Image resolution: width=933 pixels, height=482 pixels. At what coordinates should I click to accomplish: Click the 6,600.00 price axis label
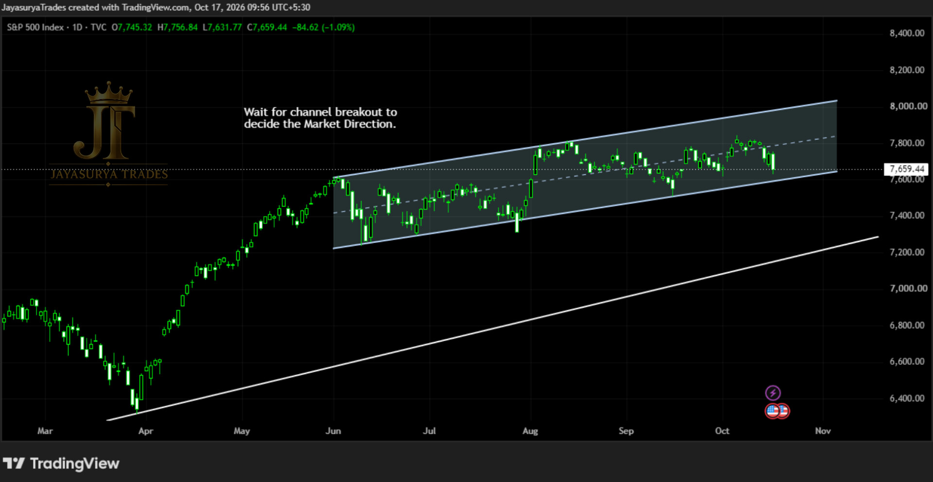point(907,361)
